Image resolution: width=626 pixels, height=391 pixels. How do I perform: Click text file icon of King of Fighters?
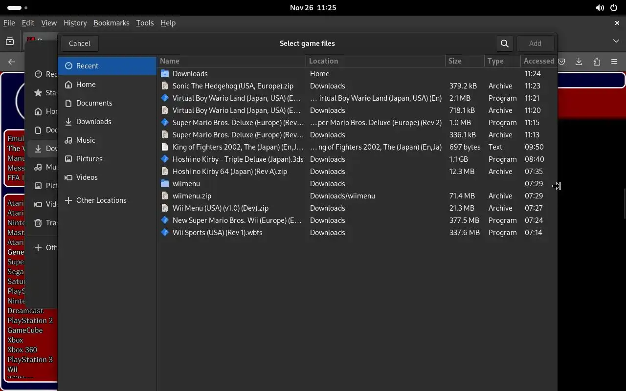(165, 147)
